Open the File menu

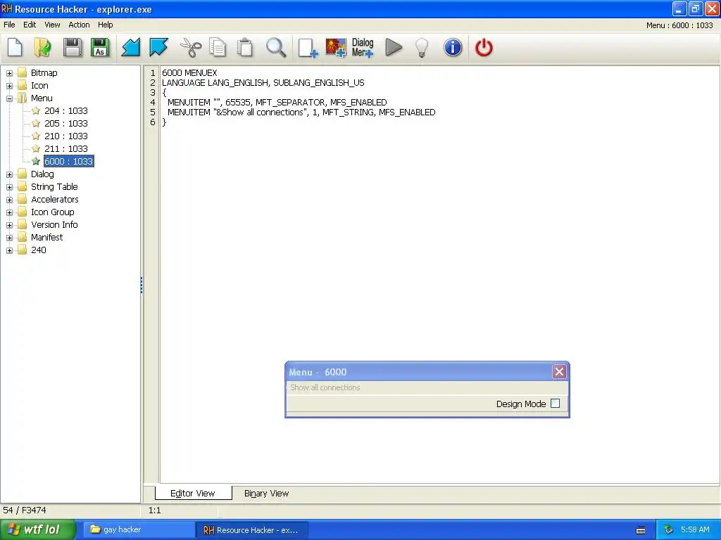[9, 25]
